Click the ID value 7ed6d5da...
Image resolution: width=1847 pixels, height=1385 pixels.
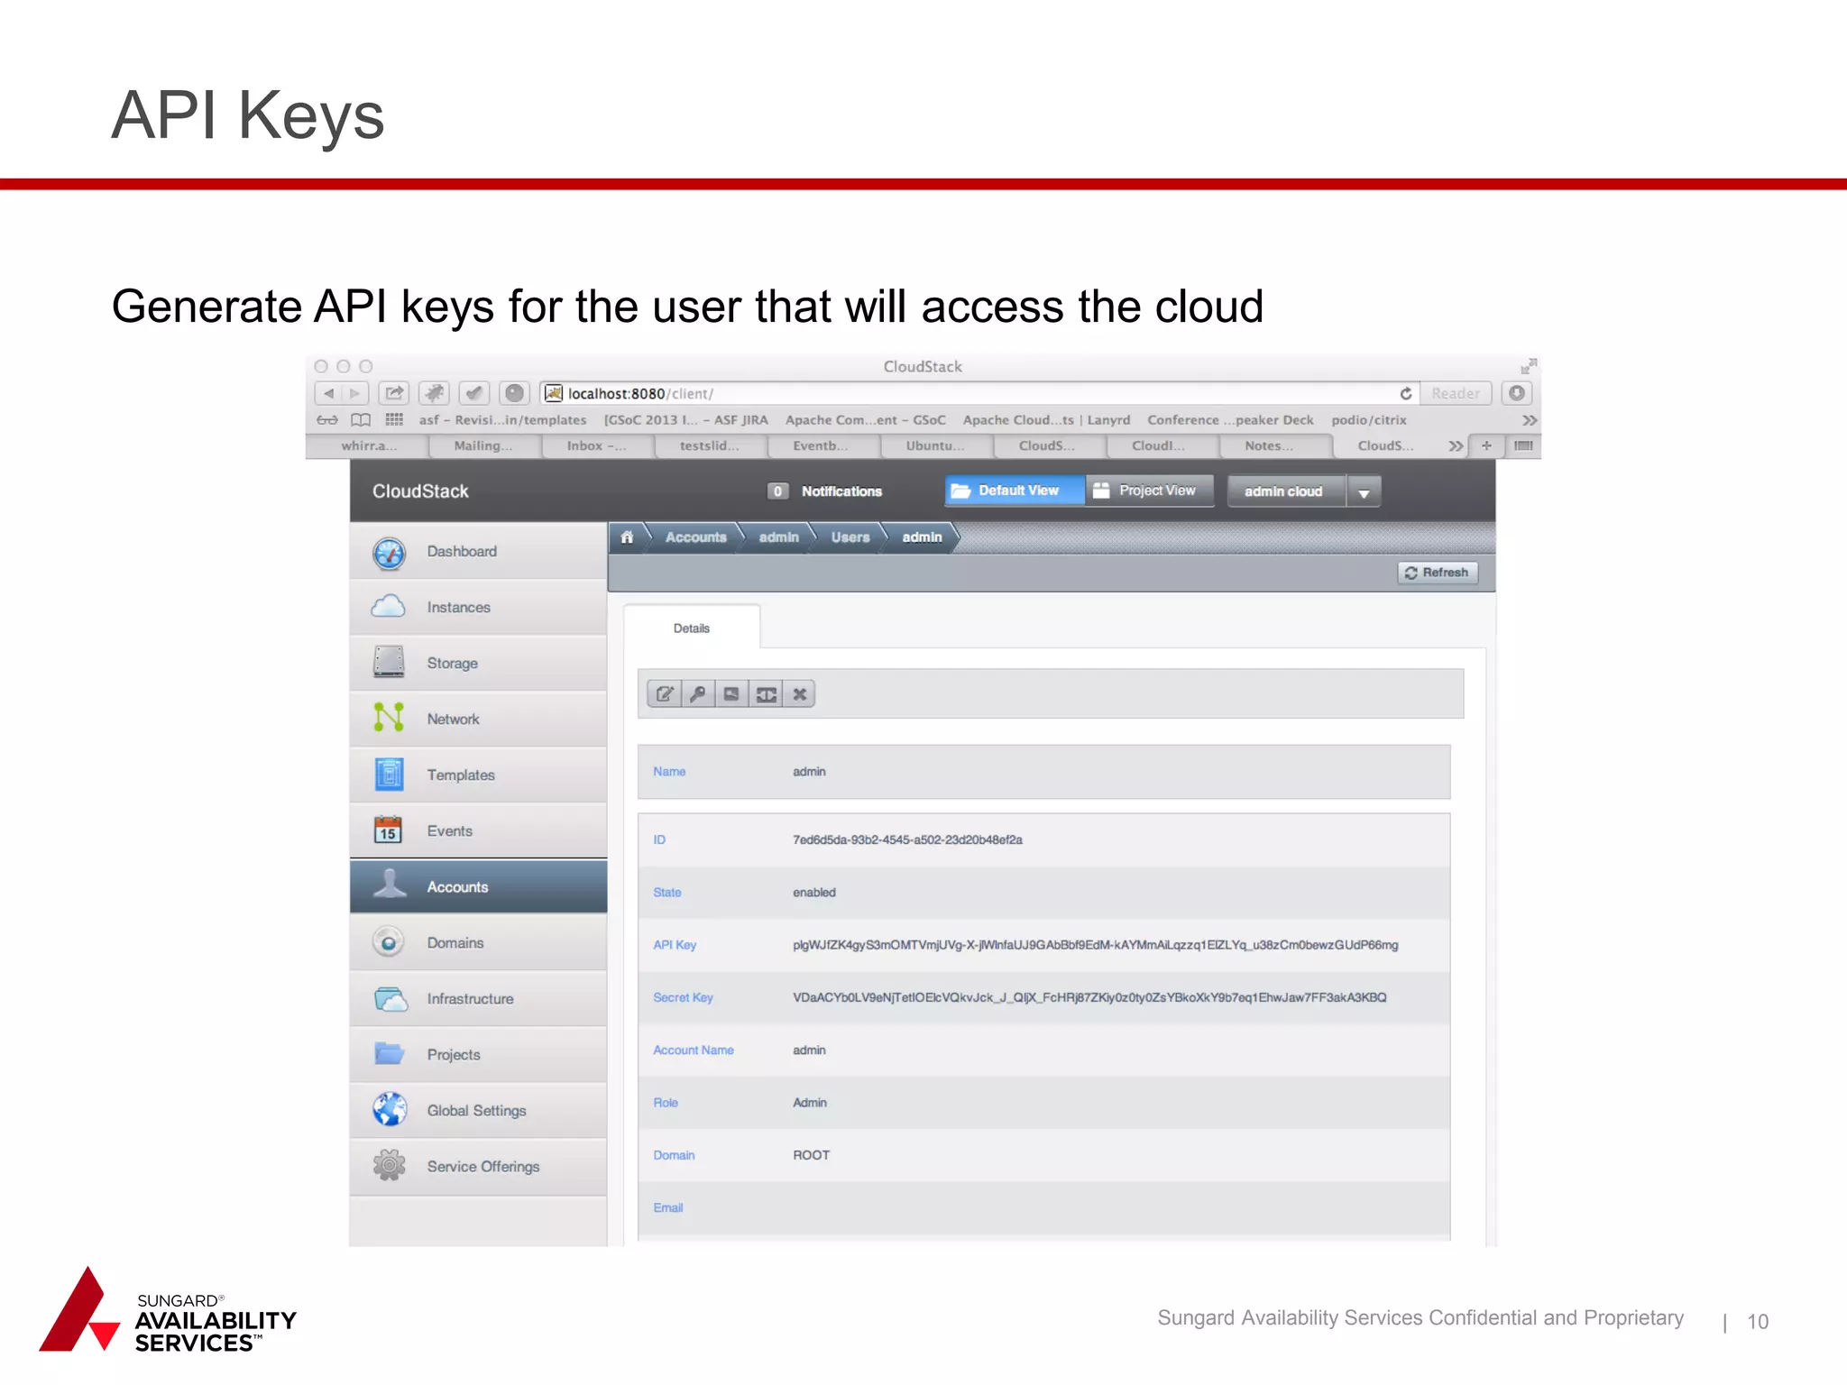(x=907, y=839)
